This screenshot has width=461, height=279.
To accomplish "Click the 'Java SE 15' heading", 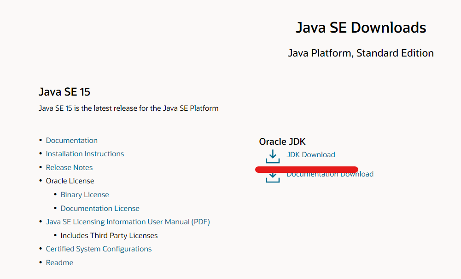I will (x=64, y=92).
